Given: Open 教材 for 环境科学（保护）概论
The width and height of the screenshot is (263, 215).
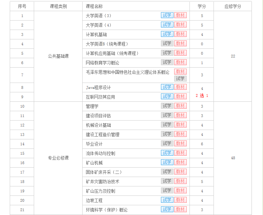Looking at the screenshot, I should [x=180, y=209].
